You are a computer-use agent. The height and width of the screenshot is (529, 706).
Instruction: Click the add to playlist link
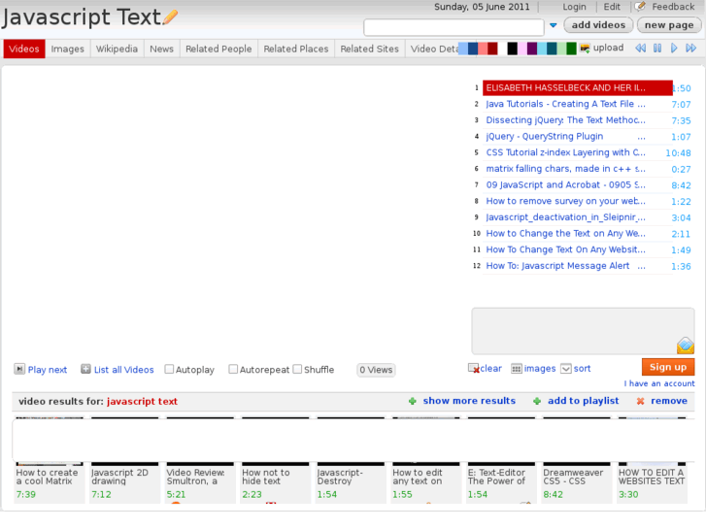[x=583, y=401]
